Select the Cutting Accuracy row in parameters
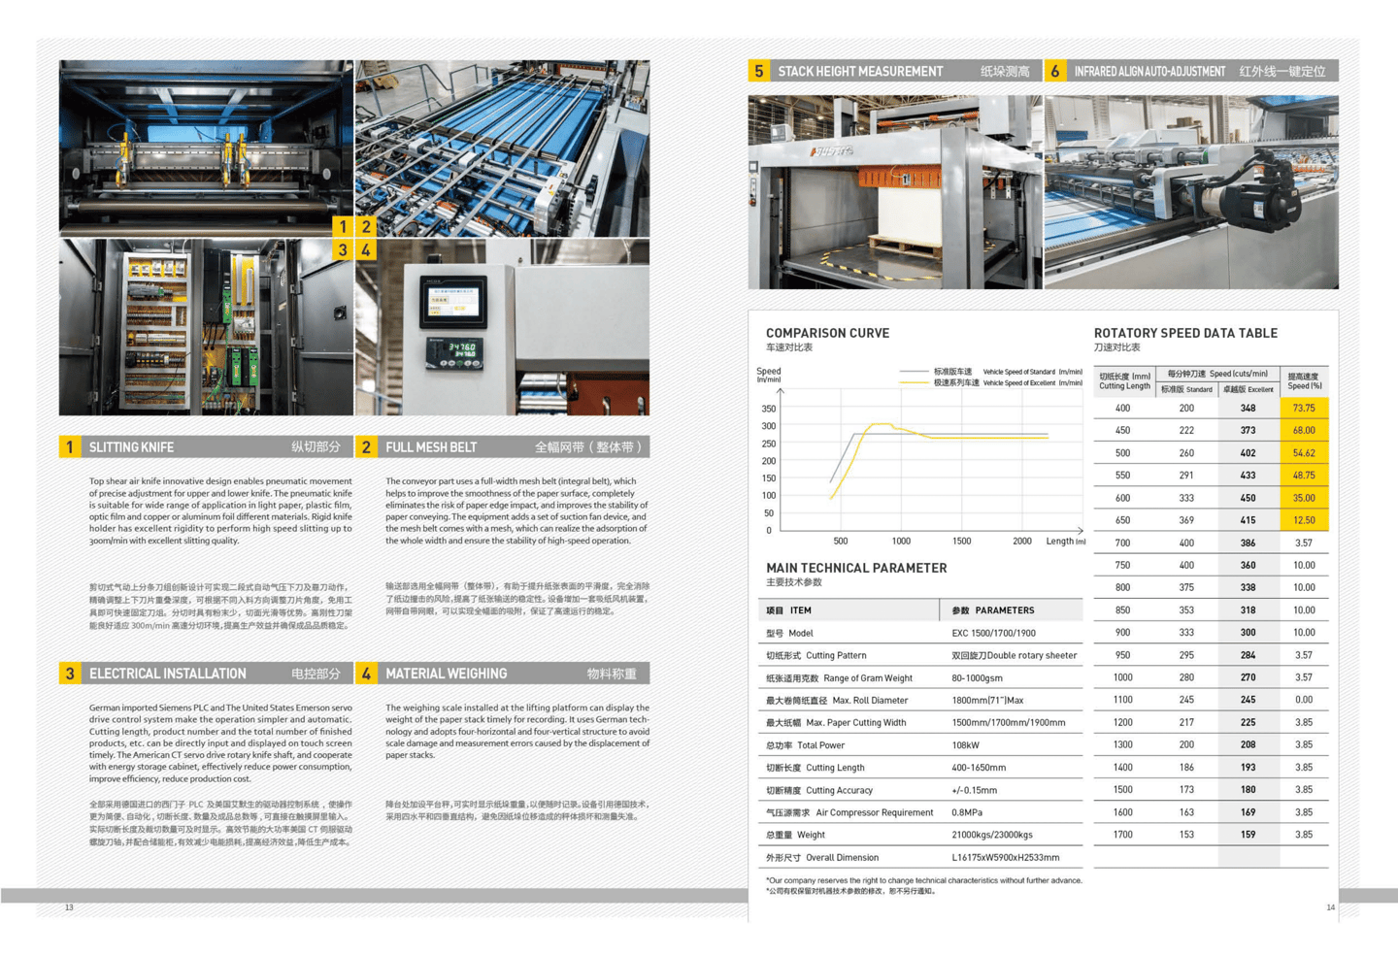This screenshot has height=955, width=1398. tap(920, 790)
